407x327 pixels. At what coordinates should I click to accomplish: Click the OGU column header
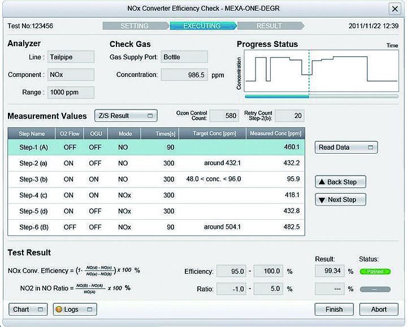96,133
